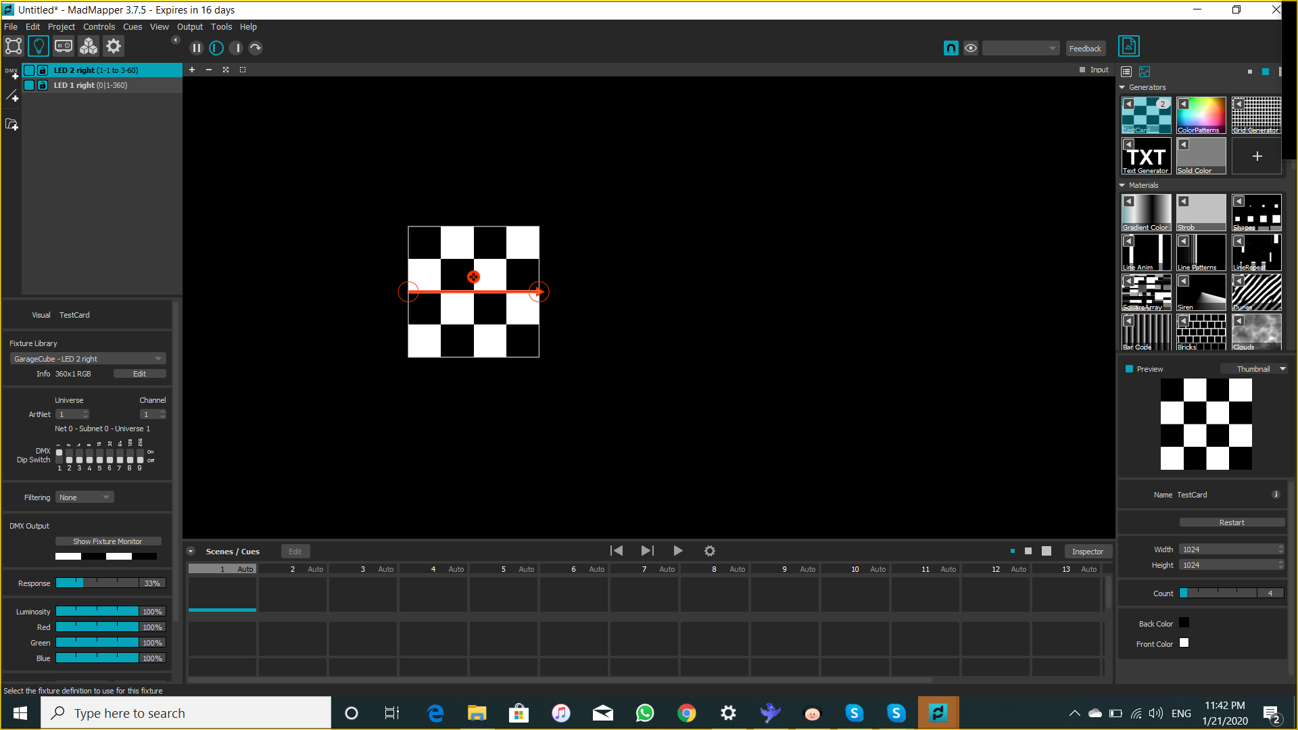Add a new line fixture
Viewport: 1298px width, 730px height.
click(x=11, y=96)
